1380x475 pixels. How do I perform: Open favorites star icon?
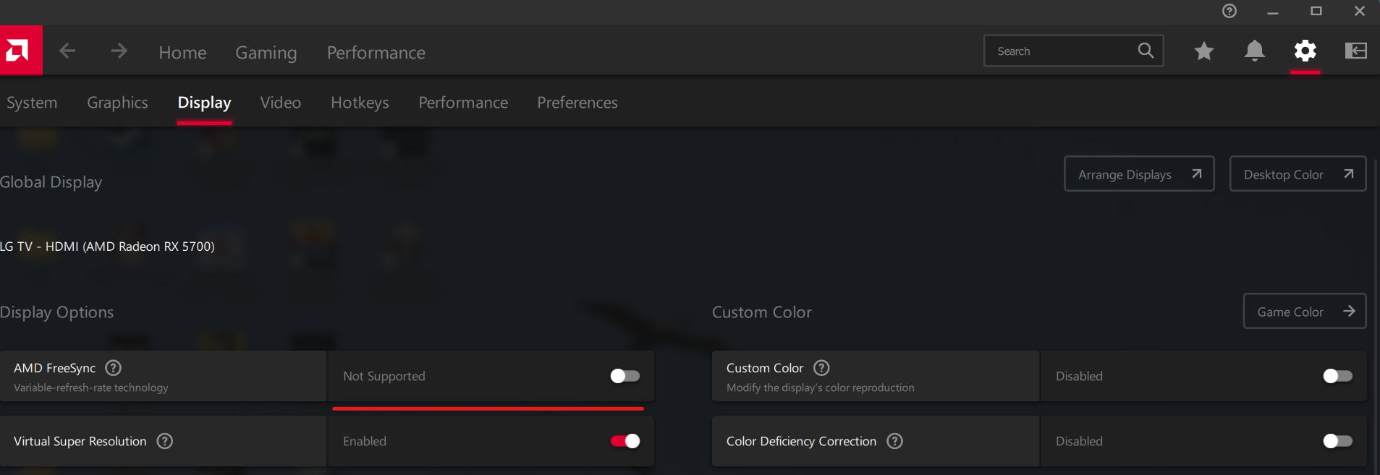1204,51
